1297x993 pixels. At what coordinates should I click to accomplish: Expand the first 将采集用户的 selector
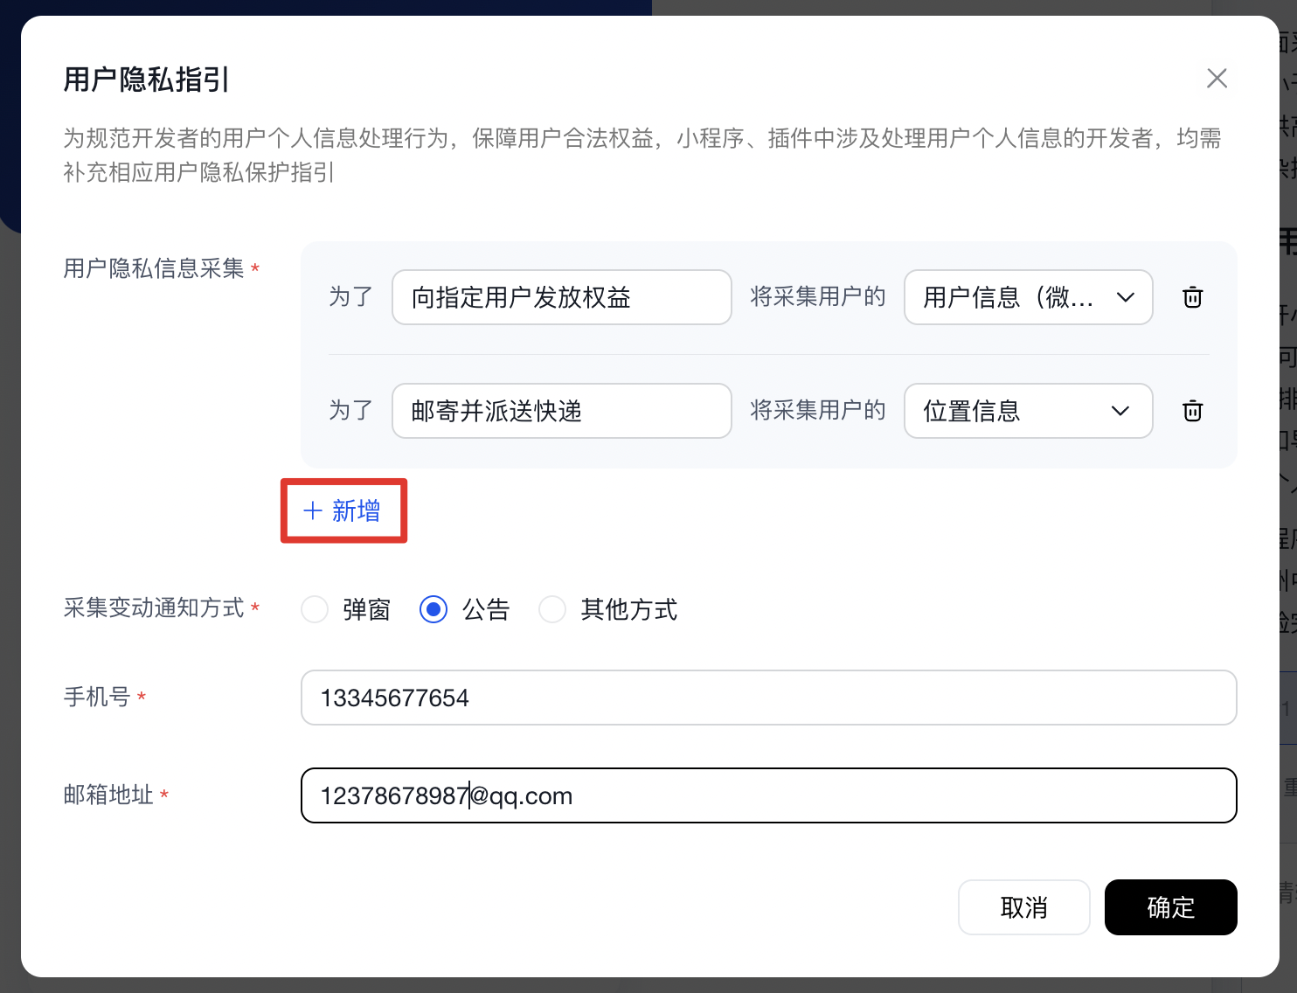click(x=1028, y=297)
